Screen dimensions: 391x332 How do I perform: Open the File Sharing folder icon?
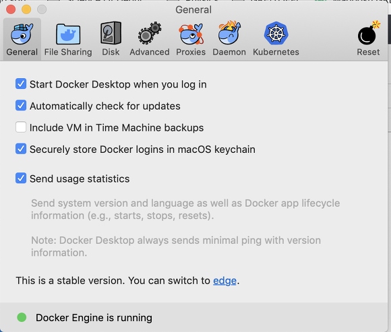point(68,34)
